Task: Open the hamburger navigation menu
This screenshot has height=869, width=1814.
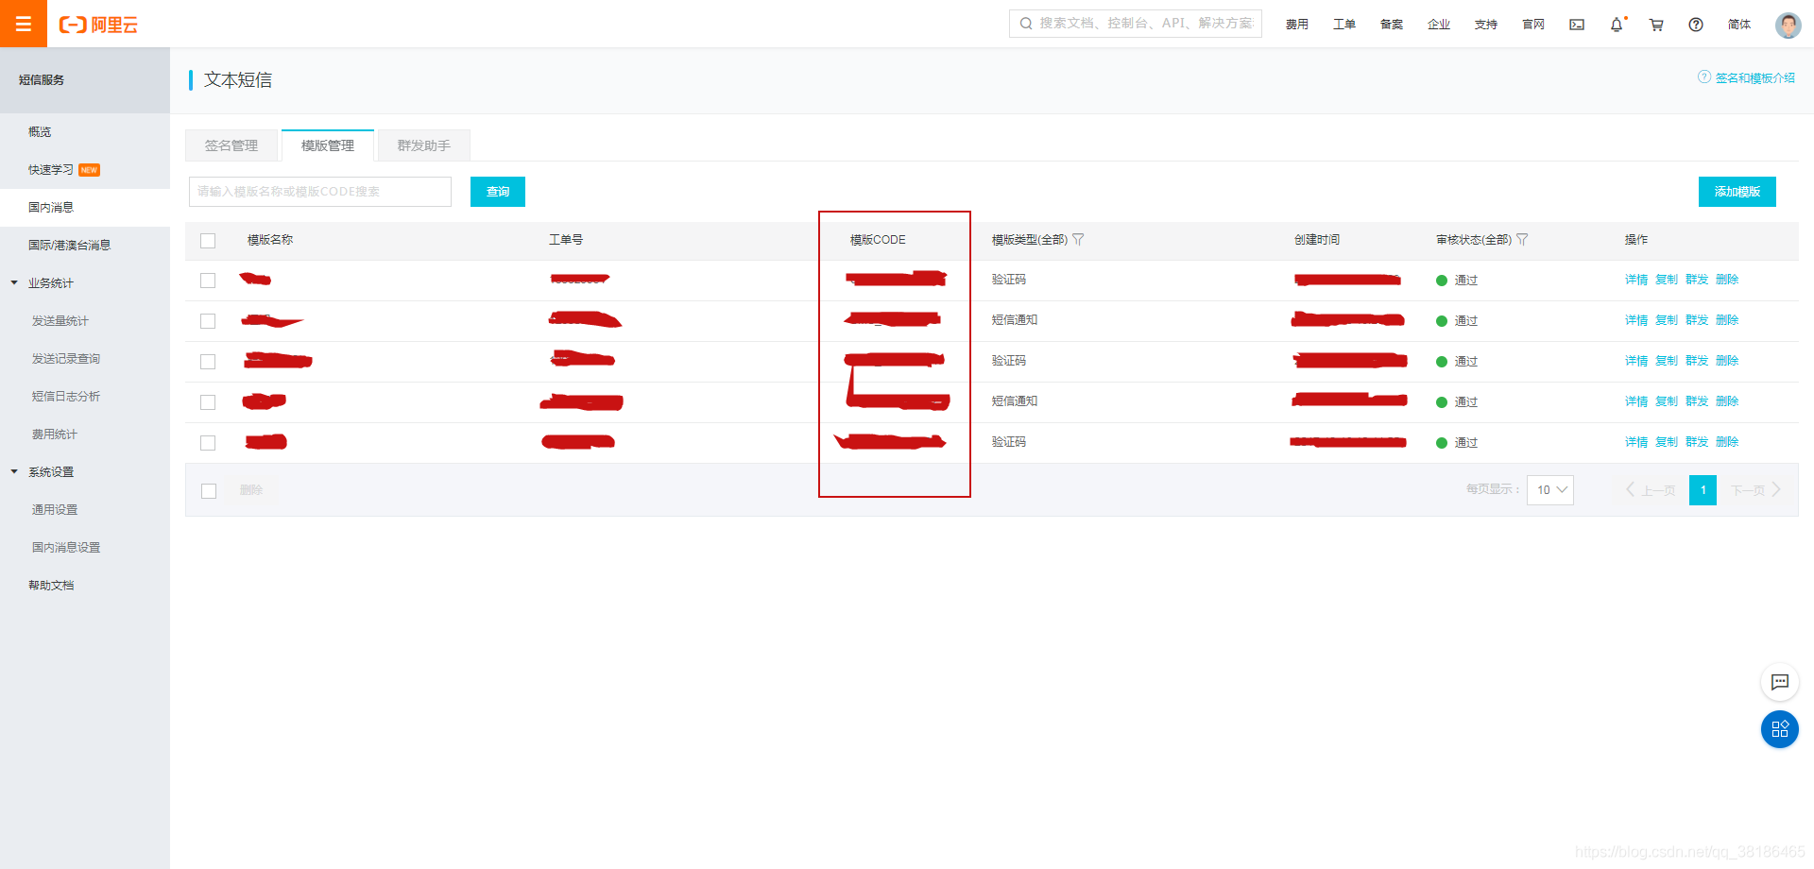Action: pyautogui.click(x=23, y=24)
